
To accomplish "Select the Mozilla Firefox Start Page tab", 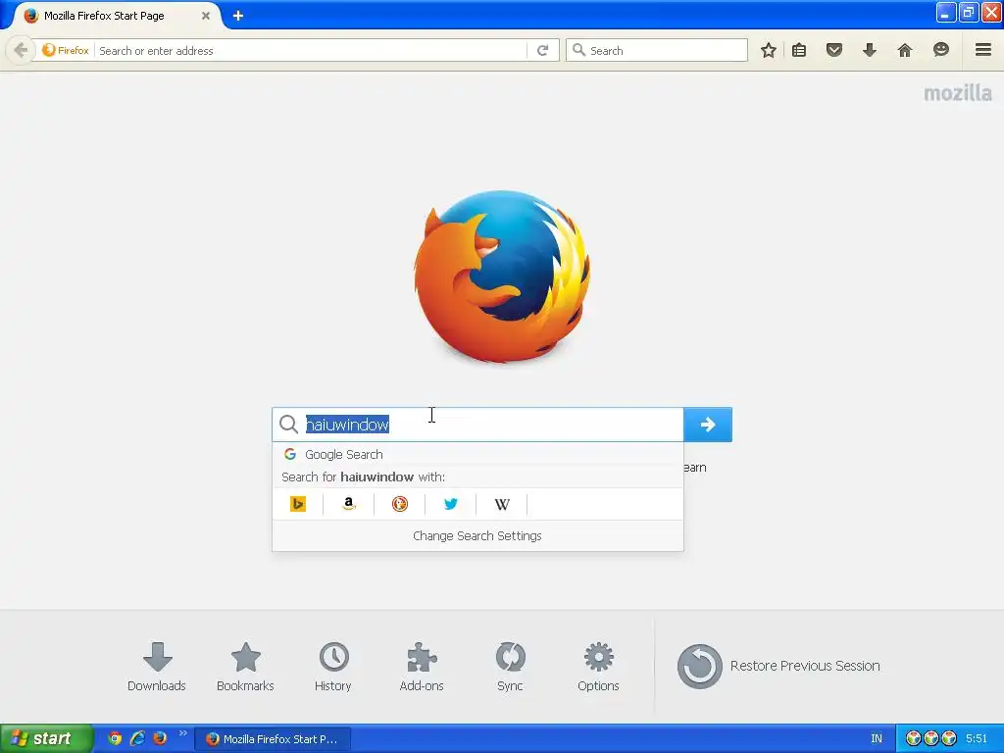I will pyautogui.click(x=116, y=16).
